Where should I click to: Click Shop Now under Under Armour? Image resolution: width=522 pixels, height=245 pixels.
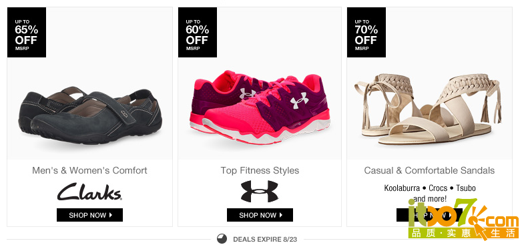(x=260, y=215)
